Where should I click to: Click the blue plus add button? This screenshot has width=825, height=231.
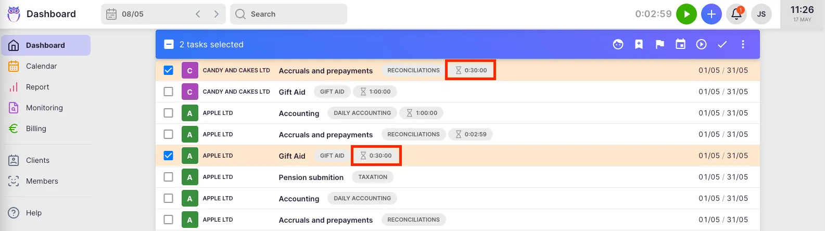point(711,14)
